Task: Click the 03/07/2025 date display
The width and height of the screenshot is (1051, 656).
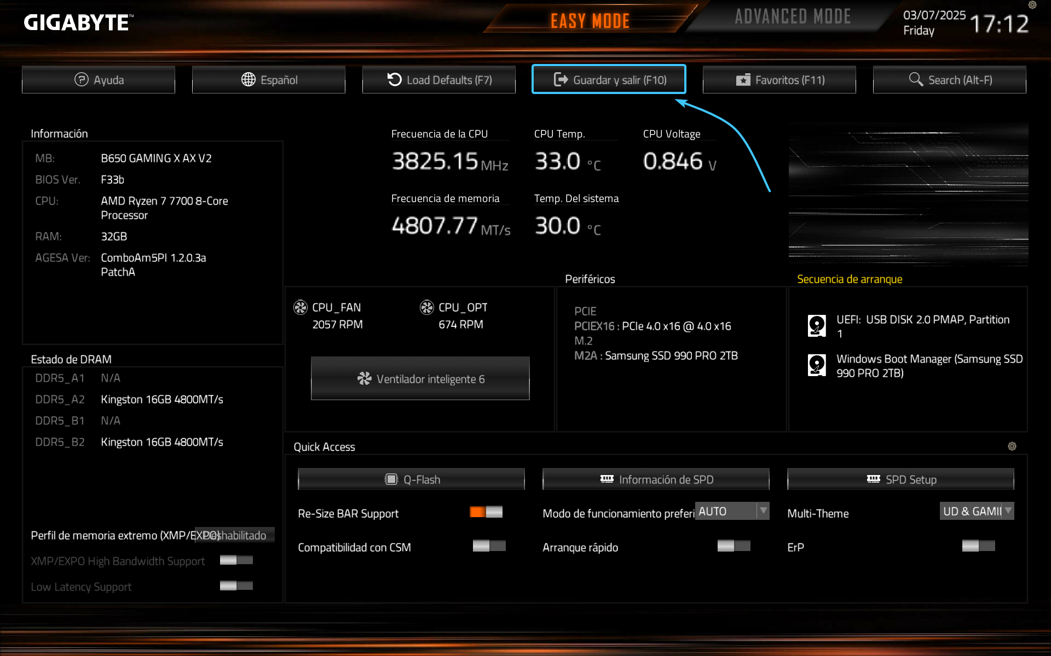Action: pos(934,15)
